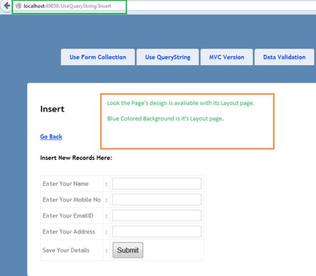Click the Insert page heading
Viewport: 316px width, 276px height.
(52, 109)
